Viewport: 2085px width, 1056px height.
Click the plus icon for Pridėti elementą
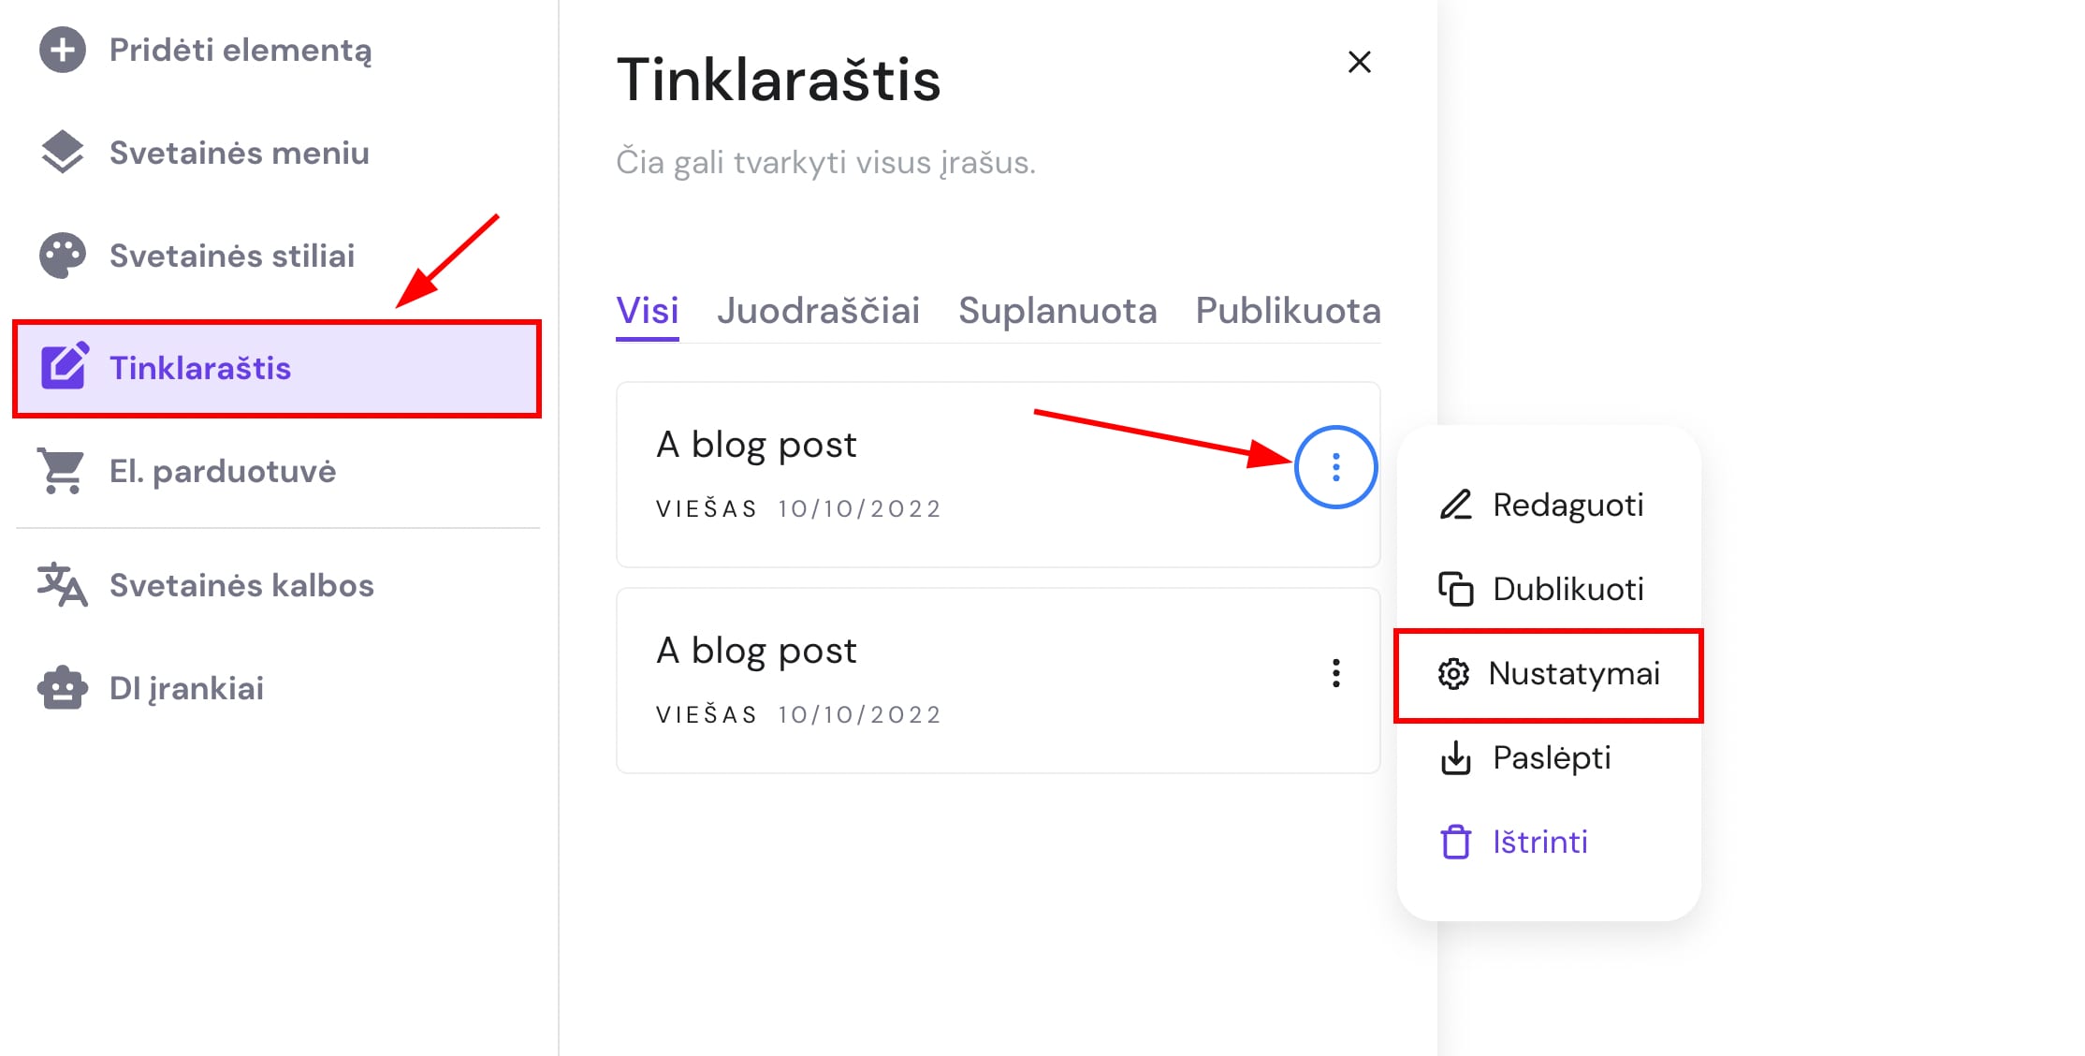pos(63,50)
